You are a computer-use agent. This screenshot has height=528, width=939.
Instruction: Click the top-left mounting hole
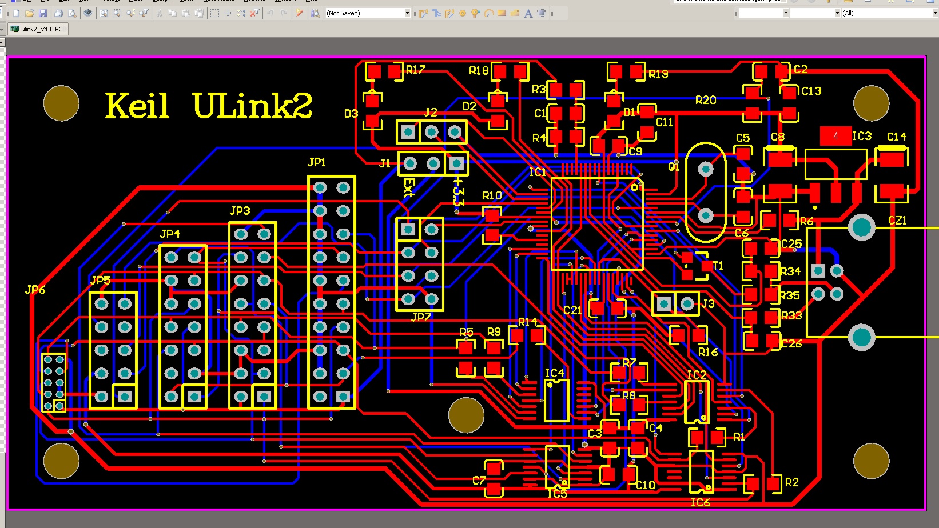pyautogui.click(x=61, y=103)
